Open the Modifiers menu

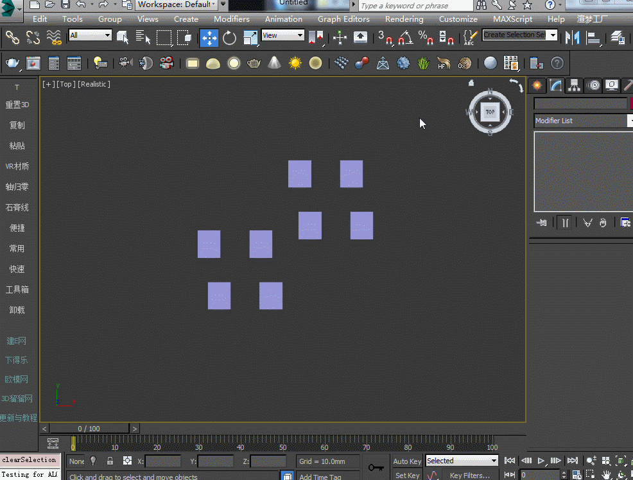pyautogui.click(x=232, y=19)
